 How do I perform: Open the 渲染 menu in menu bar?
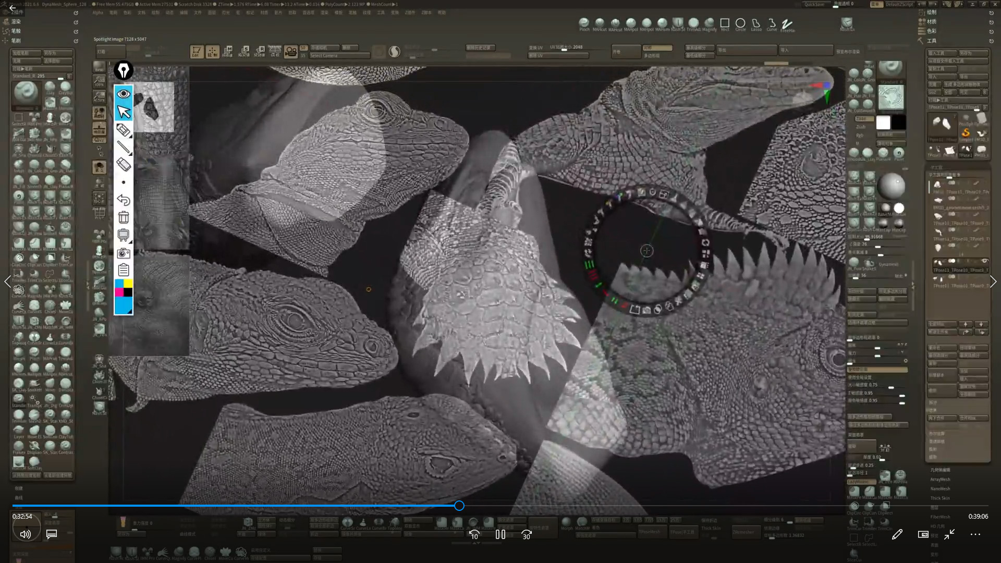coord(324,13)
